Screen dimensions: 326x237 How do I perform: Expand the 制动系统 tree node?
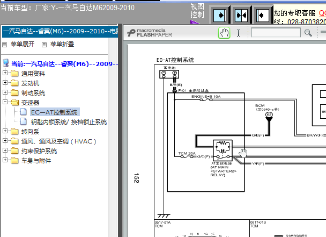click(x=5, y=92)
